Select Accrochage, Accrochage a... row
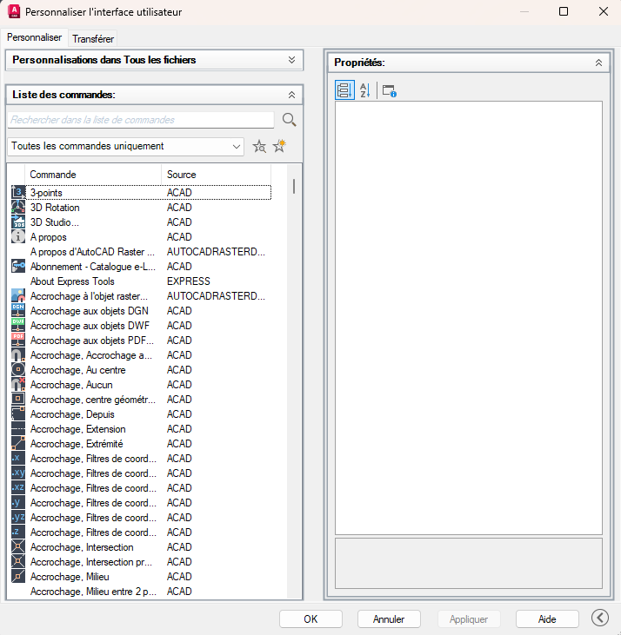 tap(141, 354)
